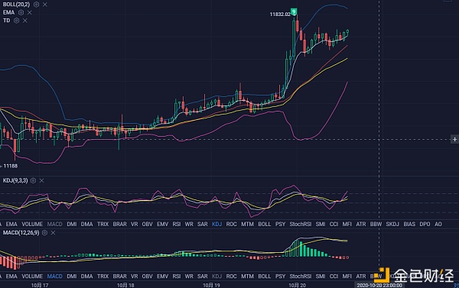Select WR tab in row under KDJ panel
Screen dimensions: 459x288
[189, 225]
